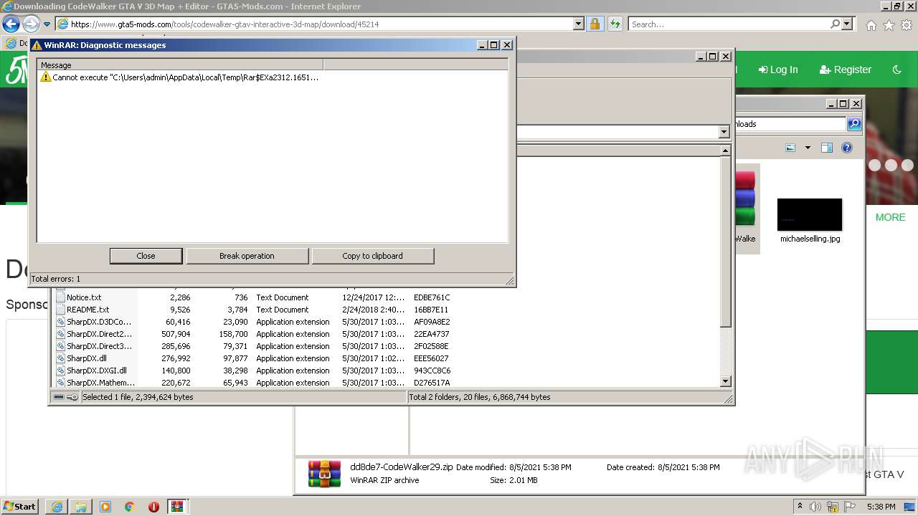Open WinRAR path dropdown arrow
The height and width of the screenshot is (516, 918).
pyautogui.click(x=724, y=133)
